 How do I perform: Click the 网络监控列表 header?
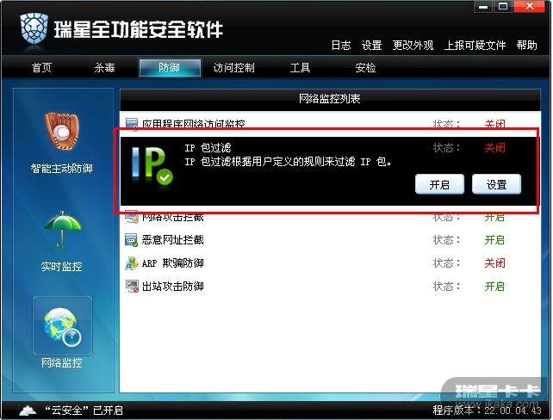[330, 99]
